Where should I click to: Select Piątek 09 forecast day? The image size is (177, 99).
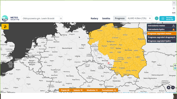click(65, 90)
